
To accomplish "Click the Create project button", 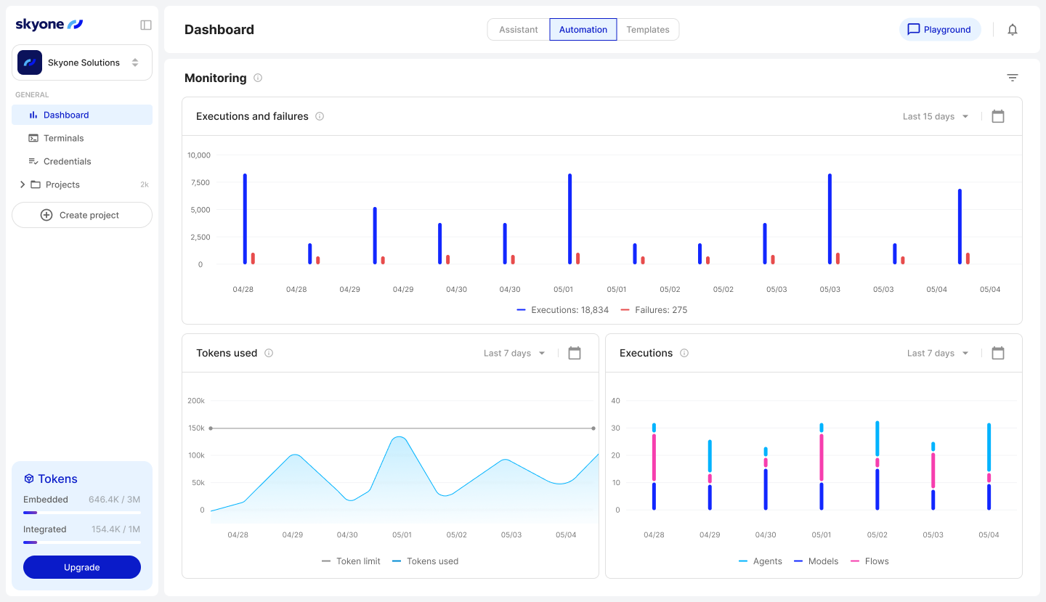I will (x=82, y=215).
